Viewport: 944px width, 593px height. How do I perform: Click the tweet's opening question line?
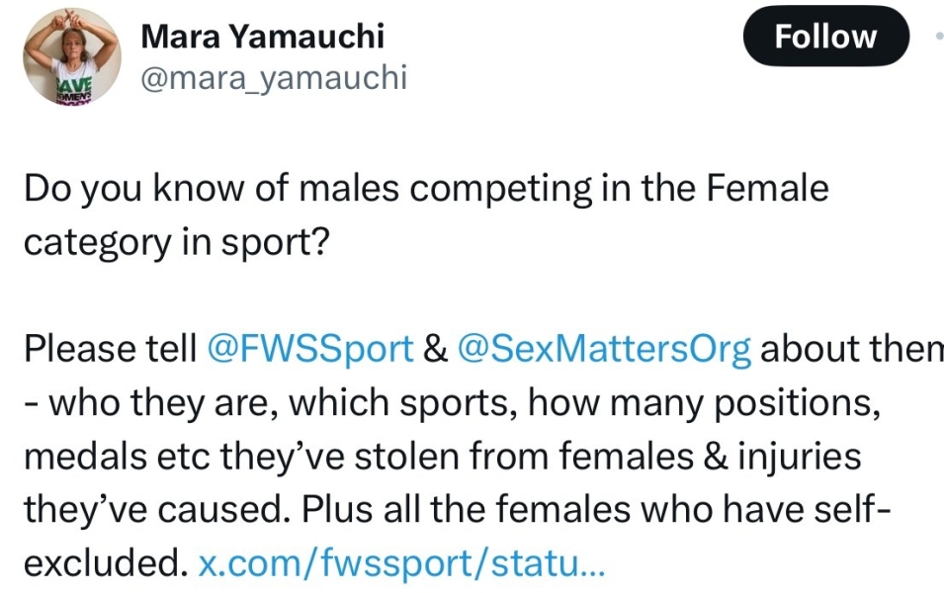pos(425,187)
